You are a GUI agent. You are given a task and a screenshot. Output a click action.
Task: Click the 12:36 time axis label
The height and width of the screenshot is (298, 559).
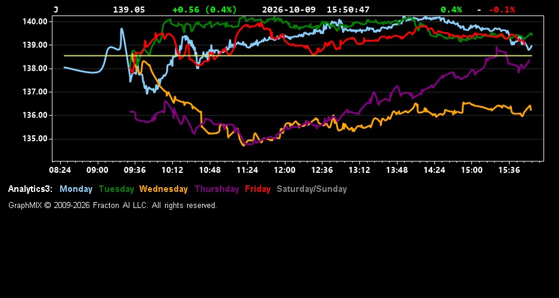322,170
